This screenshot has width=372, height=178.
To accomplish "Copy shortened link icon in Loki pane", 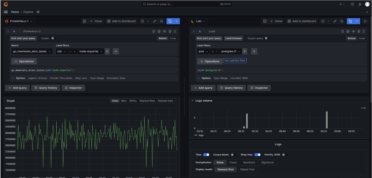I will 335,21.
